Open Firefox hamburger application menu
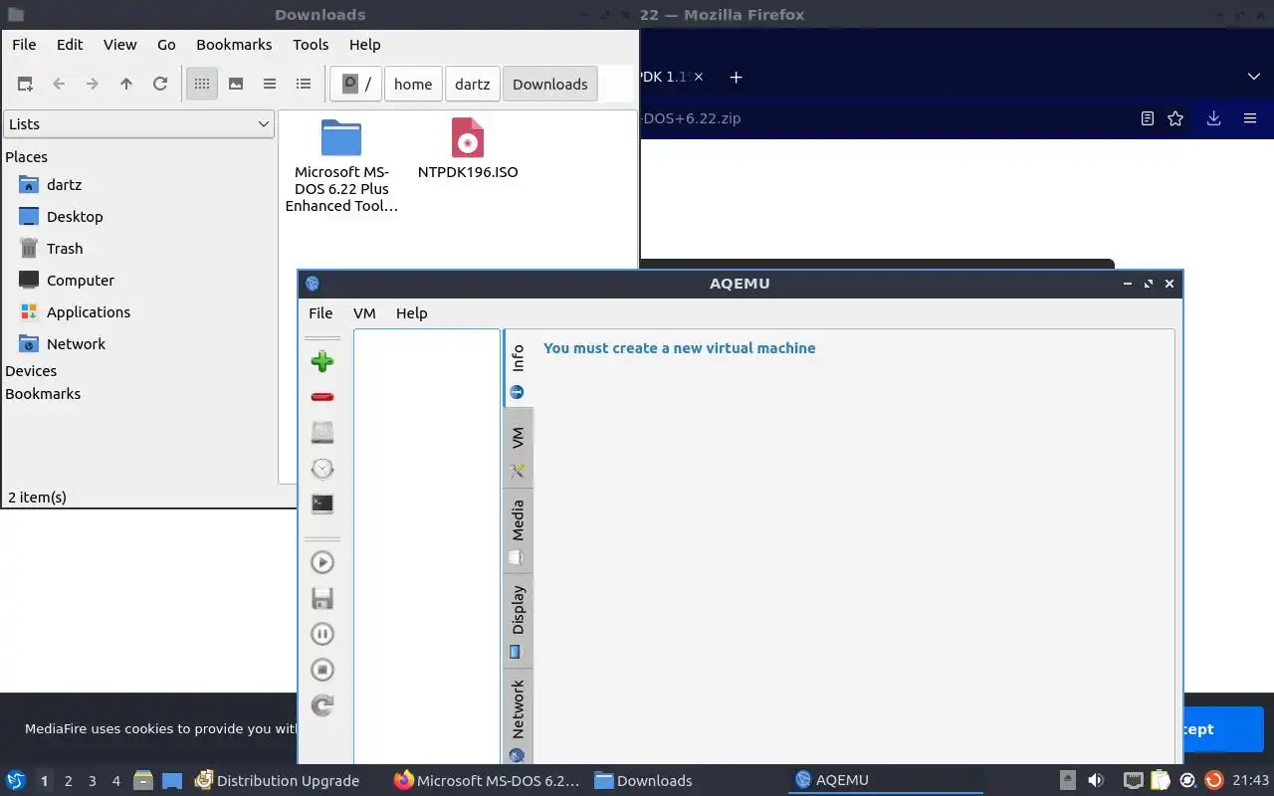This screenshot has height=796, width=1274. [1250, 118]
